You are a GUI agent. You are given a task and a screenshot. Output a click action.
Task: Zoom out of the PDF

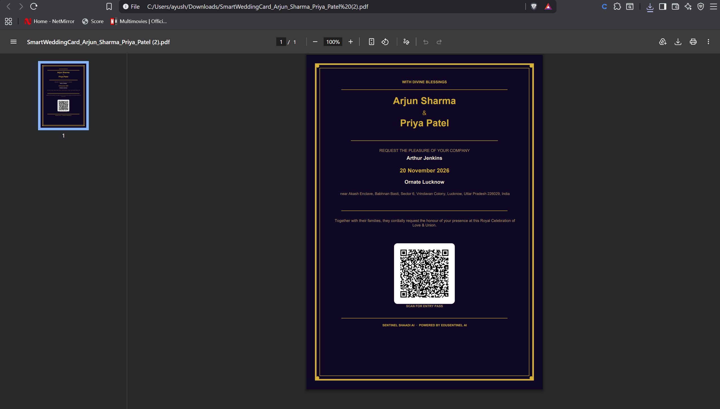click(x=315, y=42)
